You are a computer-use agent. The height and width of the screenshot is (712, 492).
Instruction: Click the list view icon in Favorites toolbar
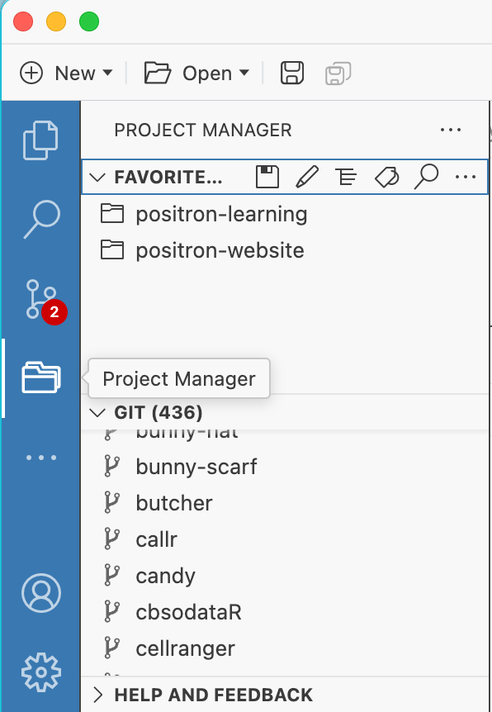tap(346, 176)
